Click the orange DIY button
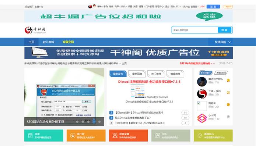This screenshot has height=146, width=256. [228, 7]
